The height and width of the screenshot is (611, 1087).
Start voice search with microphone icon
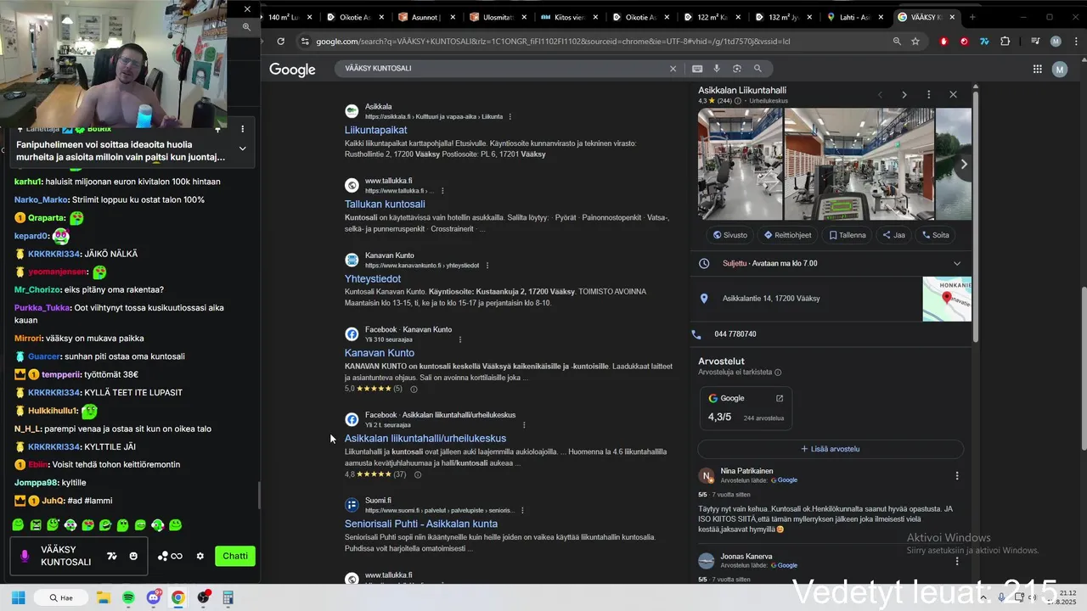[x=717, y=69]
